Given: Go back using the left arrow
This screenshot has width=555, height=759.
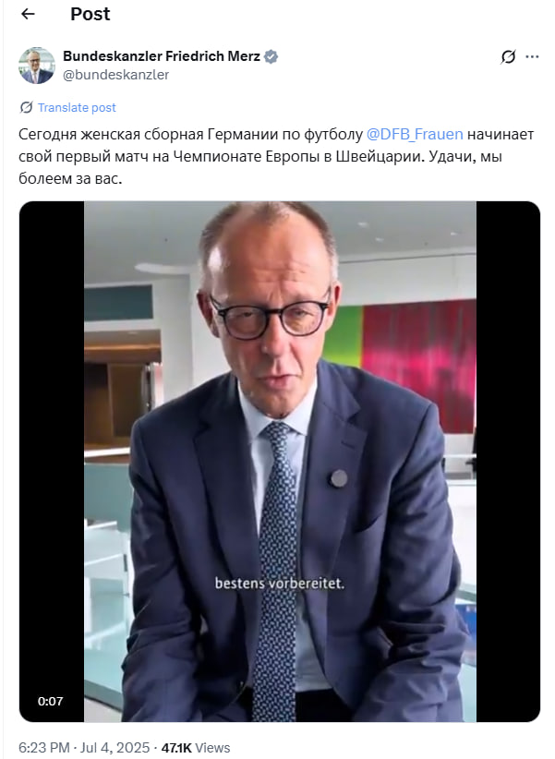Looking at the screenshot, I should pos(28,14).
